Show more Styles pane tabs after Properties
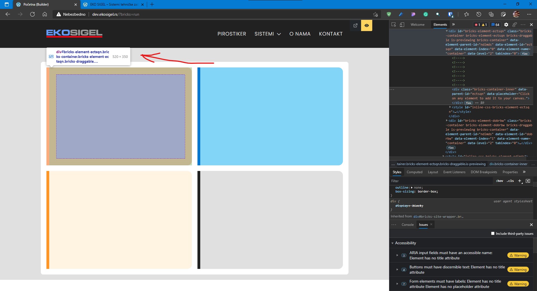 tap(524, 172)
